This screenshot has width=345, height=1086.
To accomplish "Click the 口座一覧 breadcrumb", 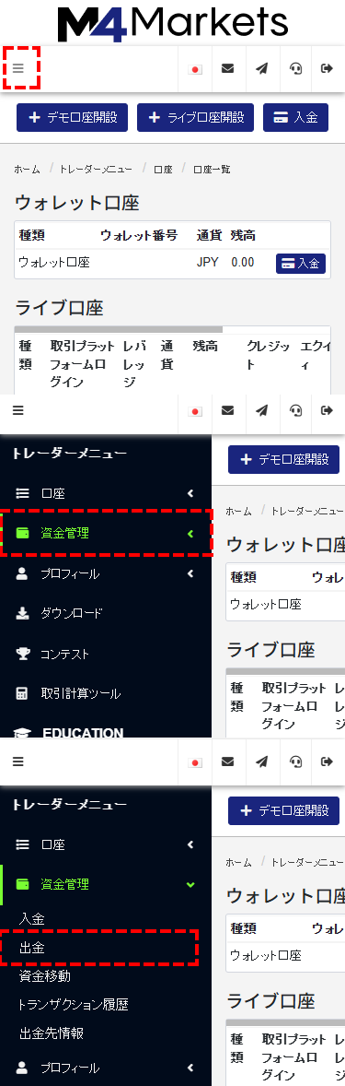I will 212,169.
